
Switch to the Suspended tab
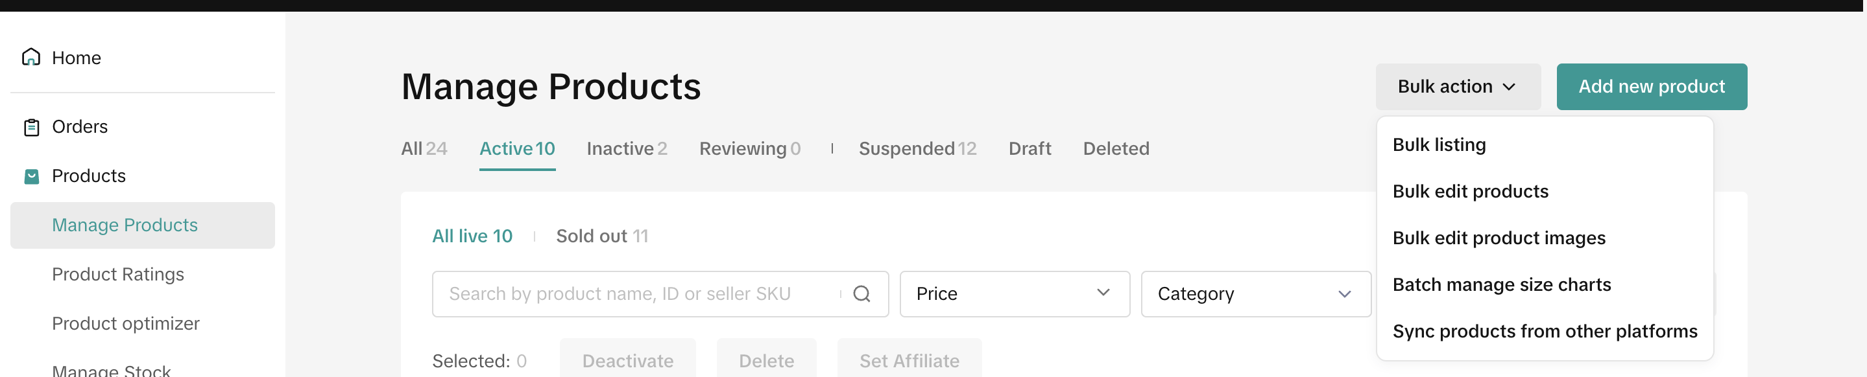(917, 149)
